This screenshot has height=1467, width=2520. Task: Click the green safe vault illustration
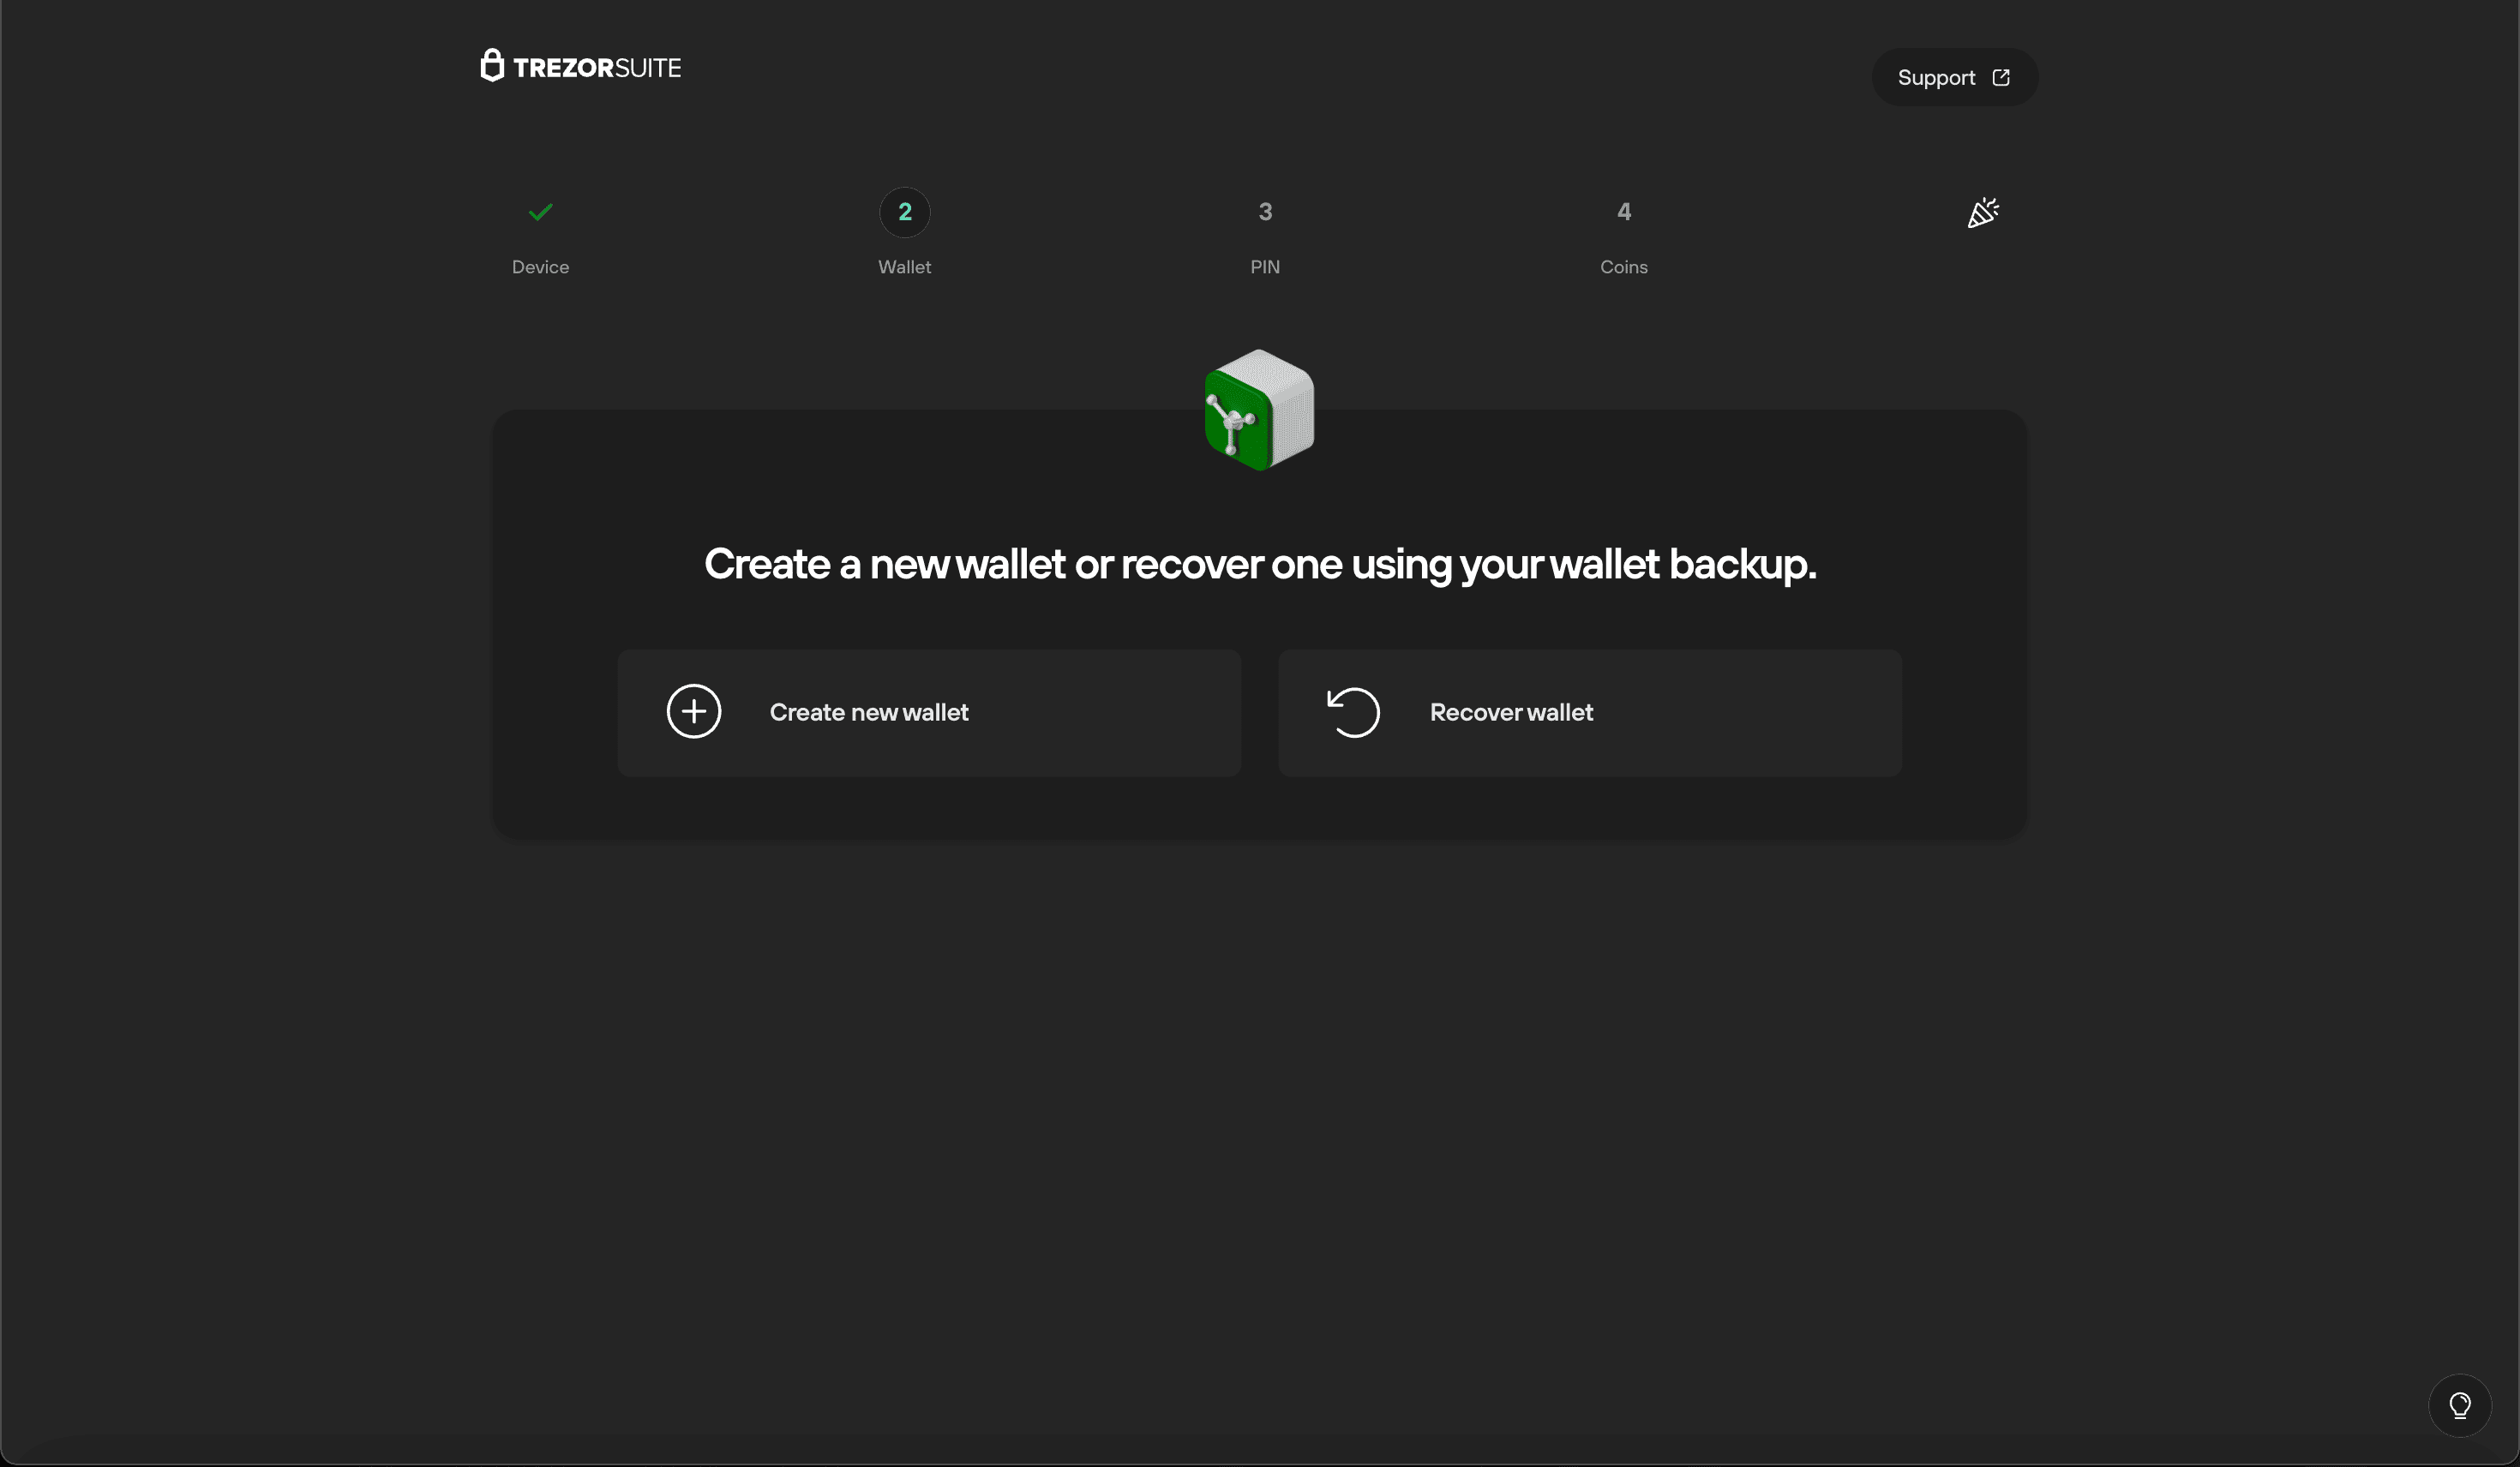[1259, 410]
